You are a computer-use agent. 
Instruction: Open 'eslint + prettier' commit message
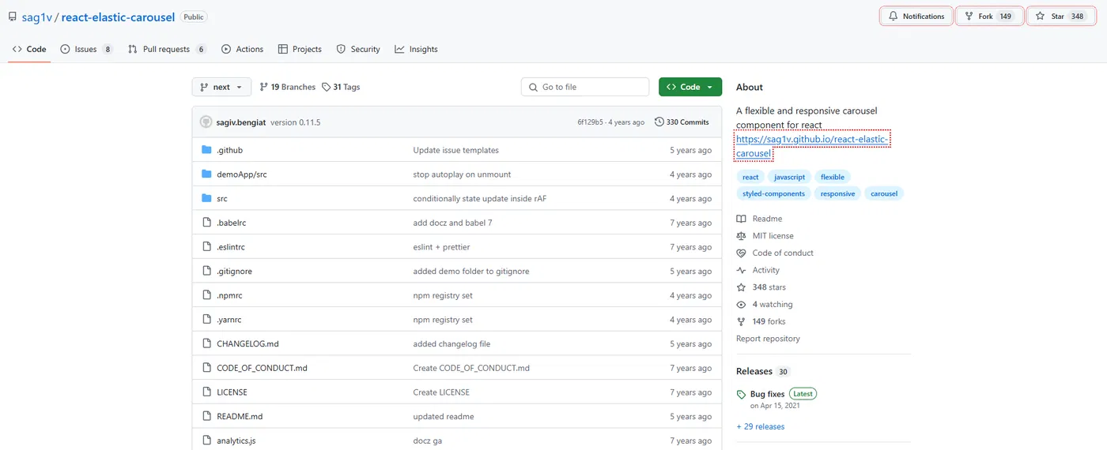point(441,247)
